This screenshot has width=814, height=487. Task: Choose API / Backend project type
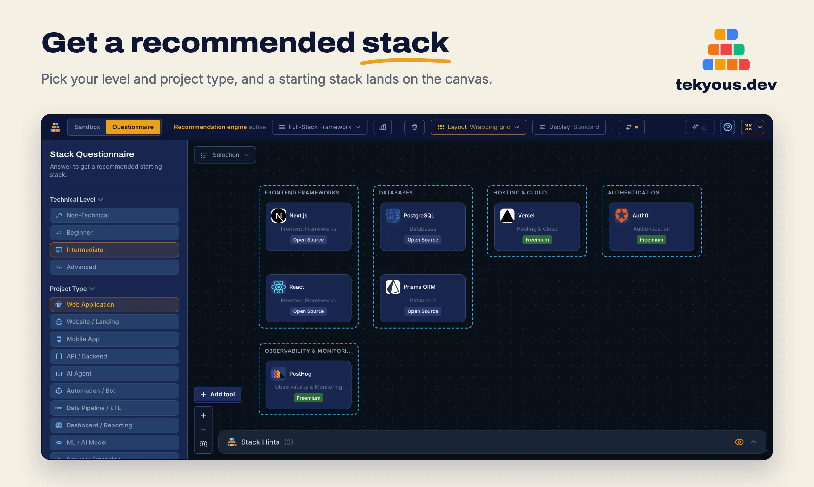tap(114, 356)
